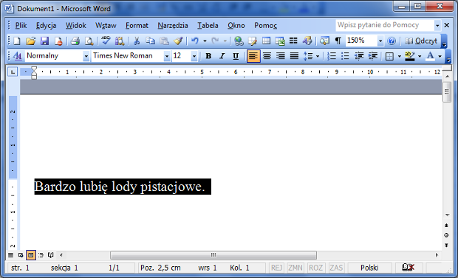Open the Widok menu
The image size is (458, 278).
pos(75,26)
